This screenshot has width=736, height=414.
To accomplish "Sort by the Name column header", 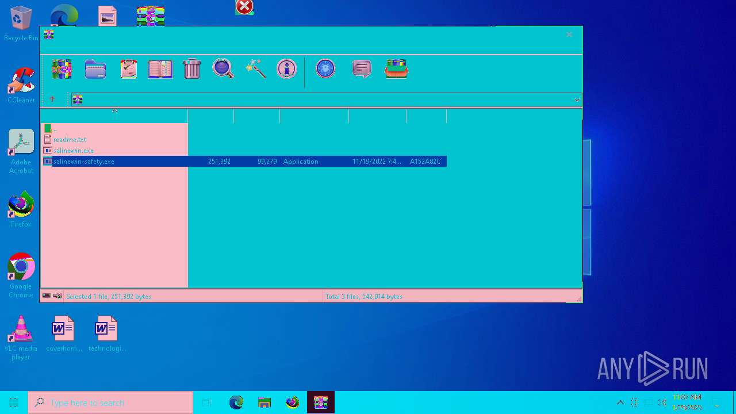I will pos(114,116).
